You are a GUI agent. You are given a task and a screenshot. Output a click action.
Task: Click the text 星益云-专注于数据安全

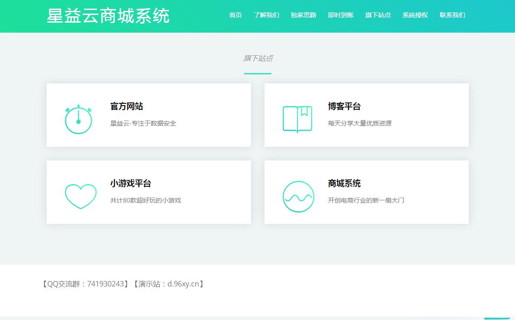pyautogui.click(x=143, y=123)
